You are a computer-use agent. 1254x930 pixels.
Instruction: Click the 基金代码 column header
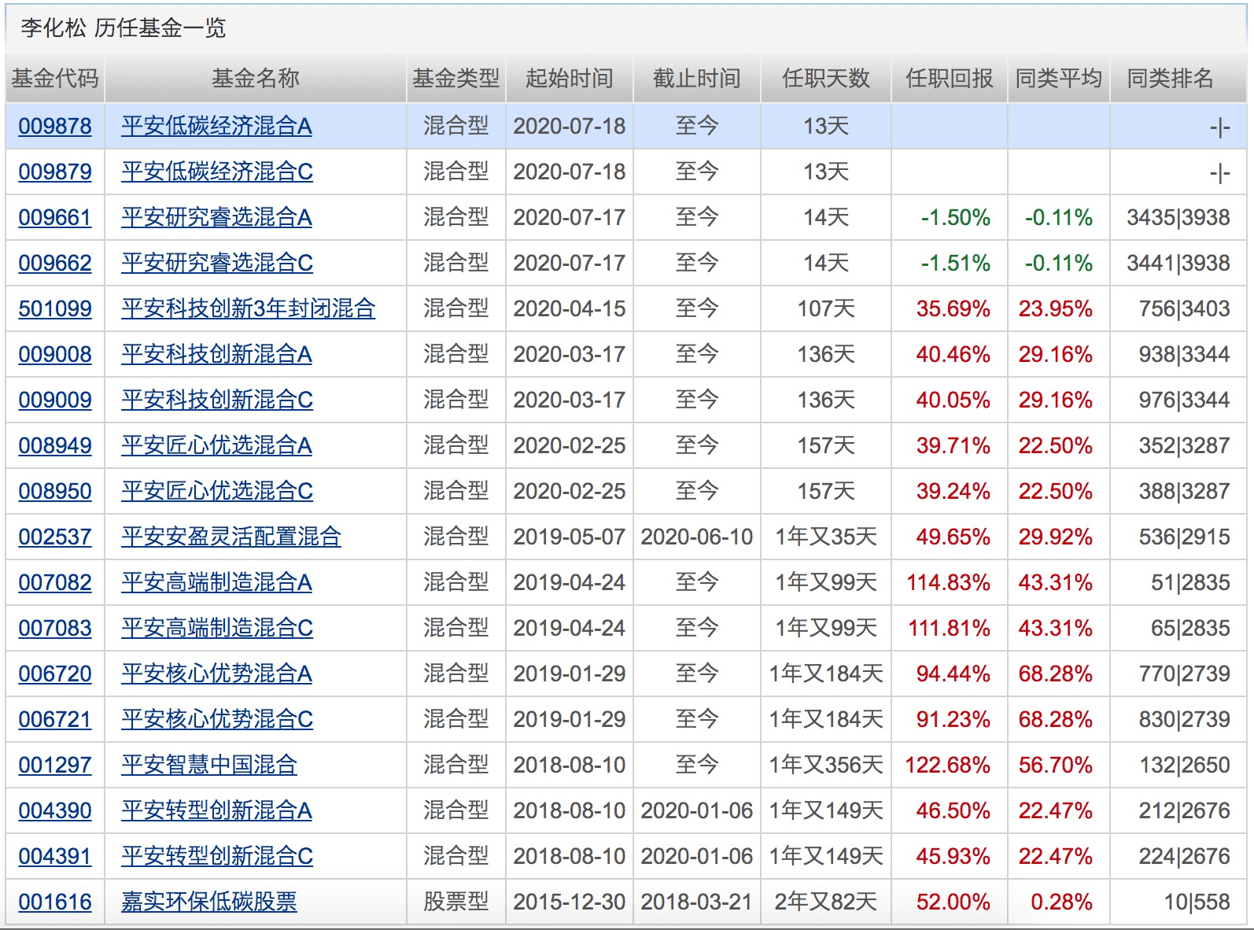tap(55, 79)
